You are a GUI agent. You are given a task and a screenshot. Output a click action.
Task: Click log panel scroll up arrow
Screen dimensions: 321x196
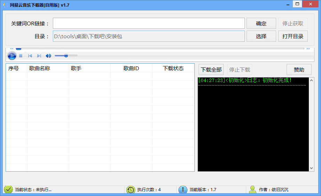pyautogui.click(x=311, y=80)
